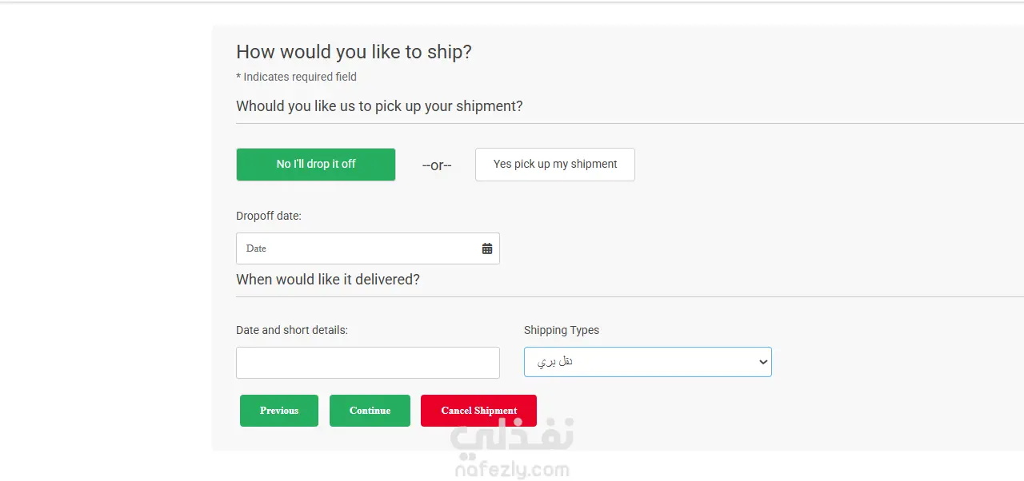1024x481 pixels.
Task: Click the Date and short details input
Action: pyautogui.click(x=368, y=363)
